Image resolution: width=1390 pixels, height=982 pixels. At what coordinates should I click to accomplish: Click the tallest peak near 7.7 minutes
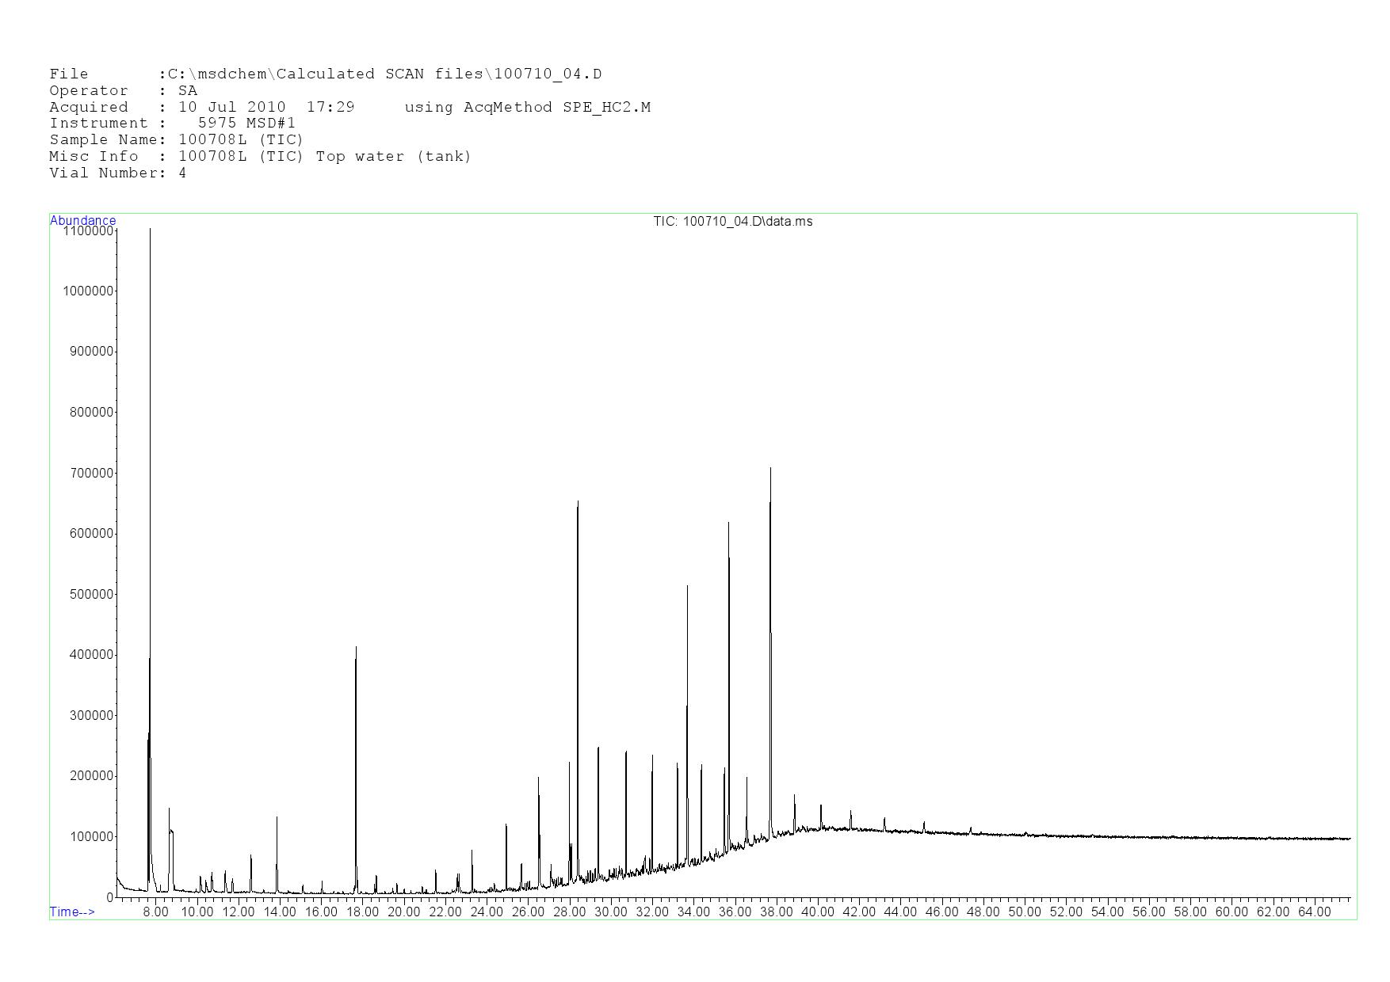pos(150,231)
